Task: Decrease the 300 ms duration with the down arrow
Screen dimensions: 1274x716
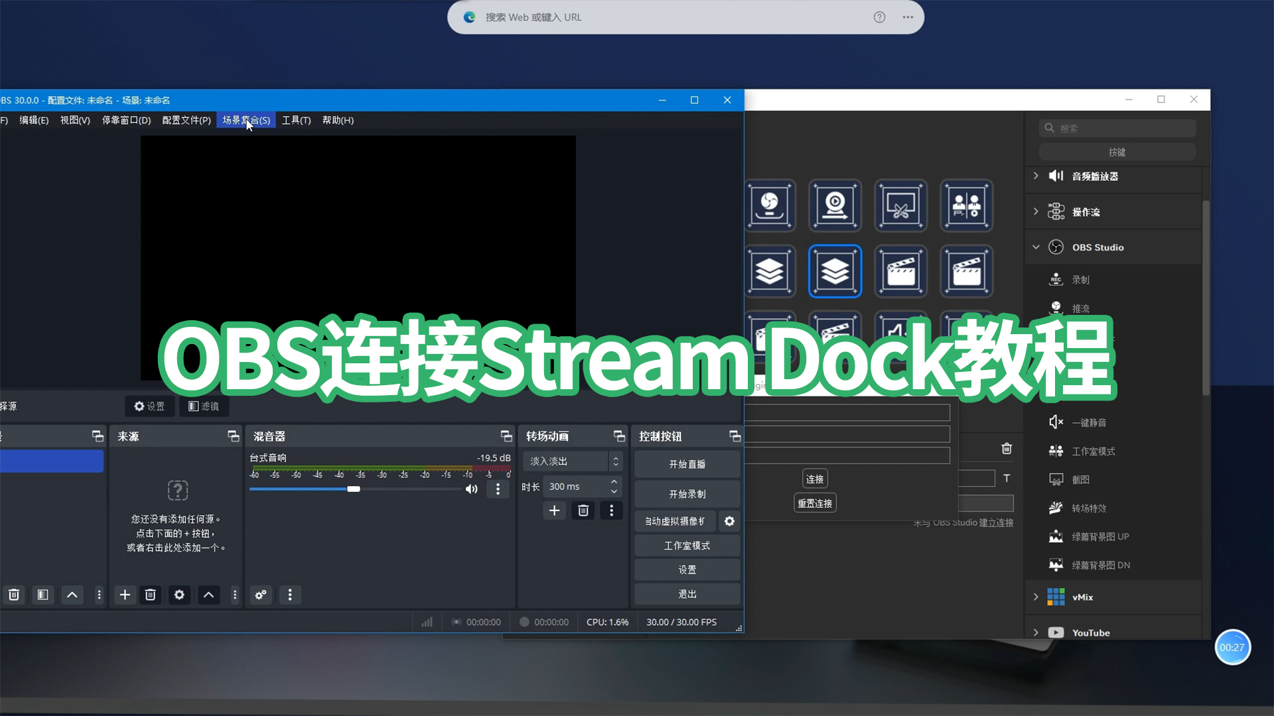Action: [614, 491]
